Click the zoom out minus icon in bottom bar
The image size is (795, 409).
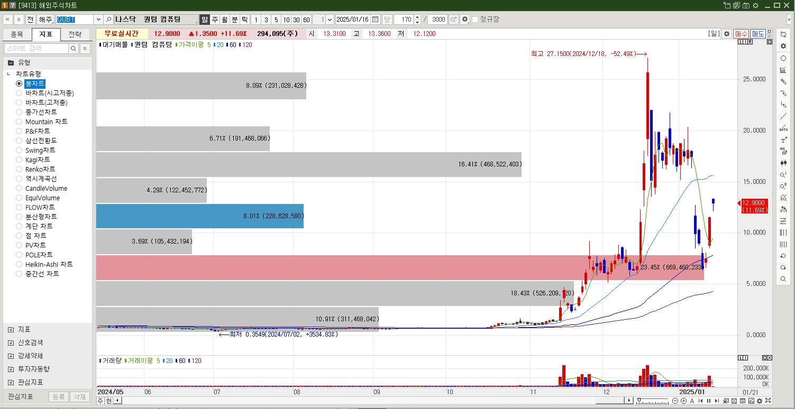(x=675, y=401)
